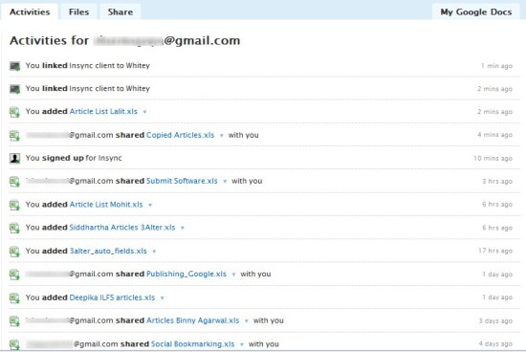
Task: Switch to the Files tab
Action: coord(78,12)
